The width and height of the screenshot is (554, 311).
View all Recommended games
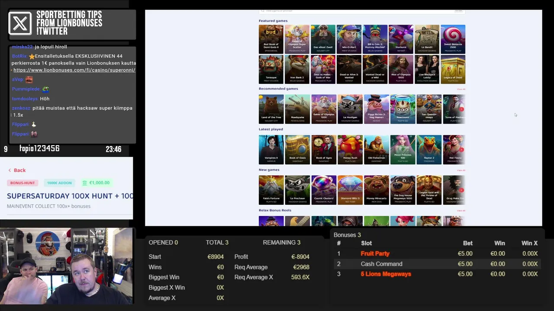click(461, 89)
